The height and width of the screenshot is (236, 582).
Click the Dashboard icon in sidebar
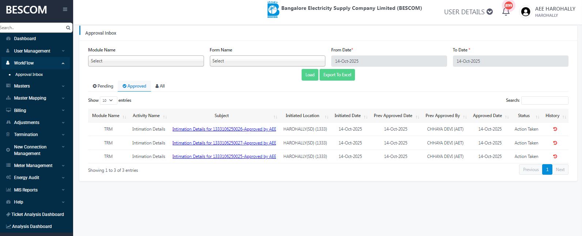tap(8, 39)
